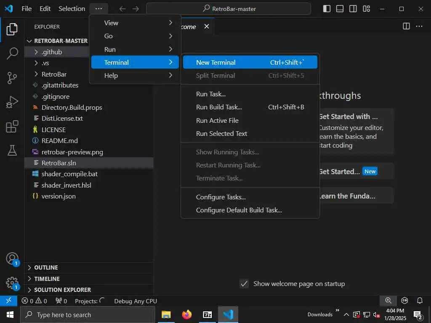The height and width of the screenshot is (323, 431).
Task: Open File Explorer from the taskbar
Action: (166, 315)
